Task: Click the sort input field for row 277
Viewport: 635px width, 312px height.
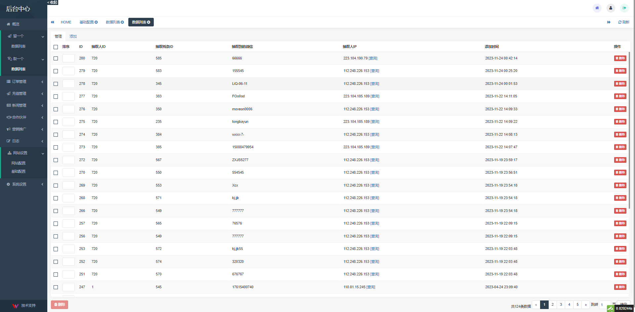Action: point(68,96)
